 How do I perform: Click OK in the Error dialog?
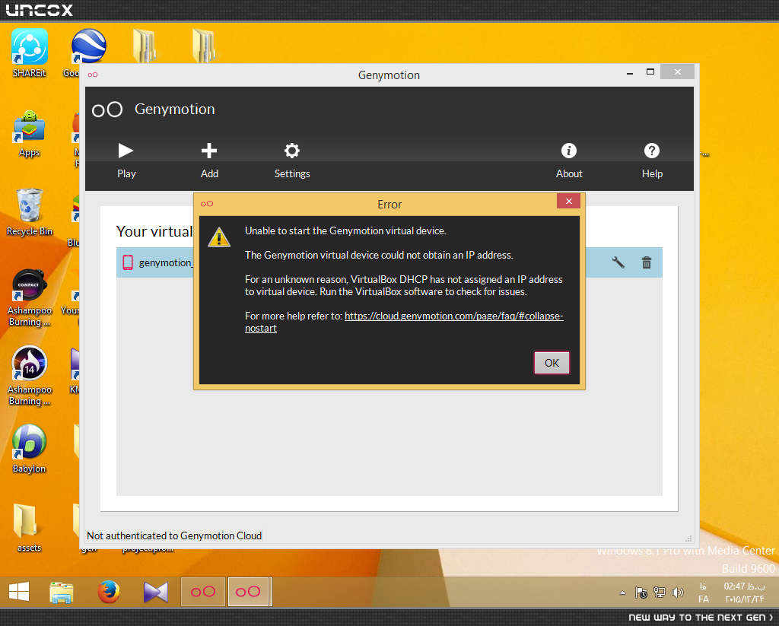[x=552, y=363]
